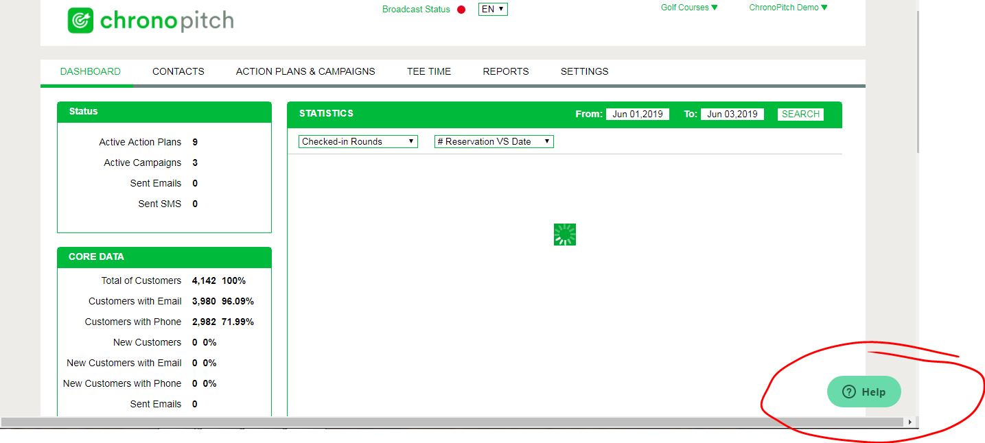The height and width of the screenshot is (443, 985).
Task: Click the ChronoPitch target logo icon
Action: tap(80, 21)
